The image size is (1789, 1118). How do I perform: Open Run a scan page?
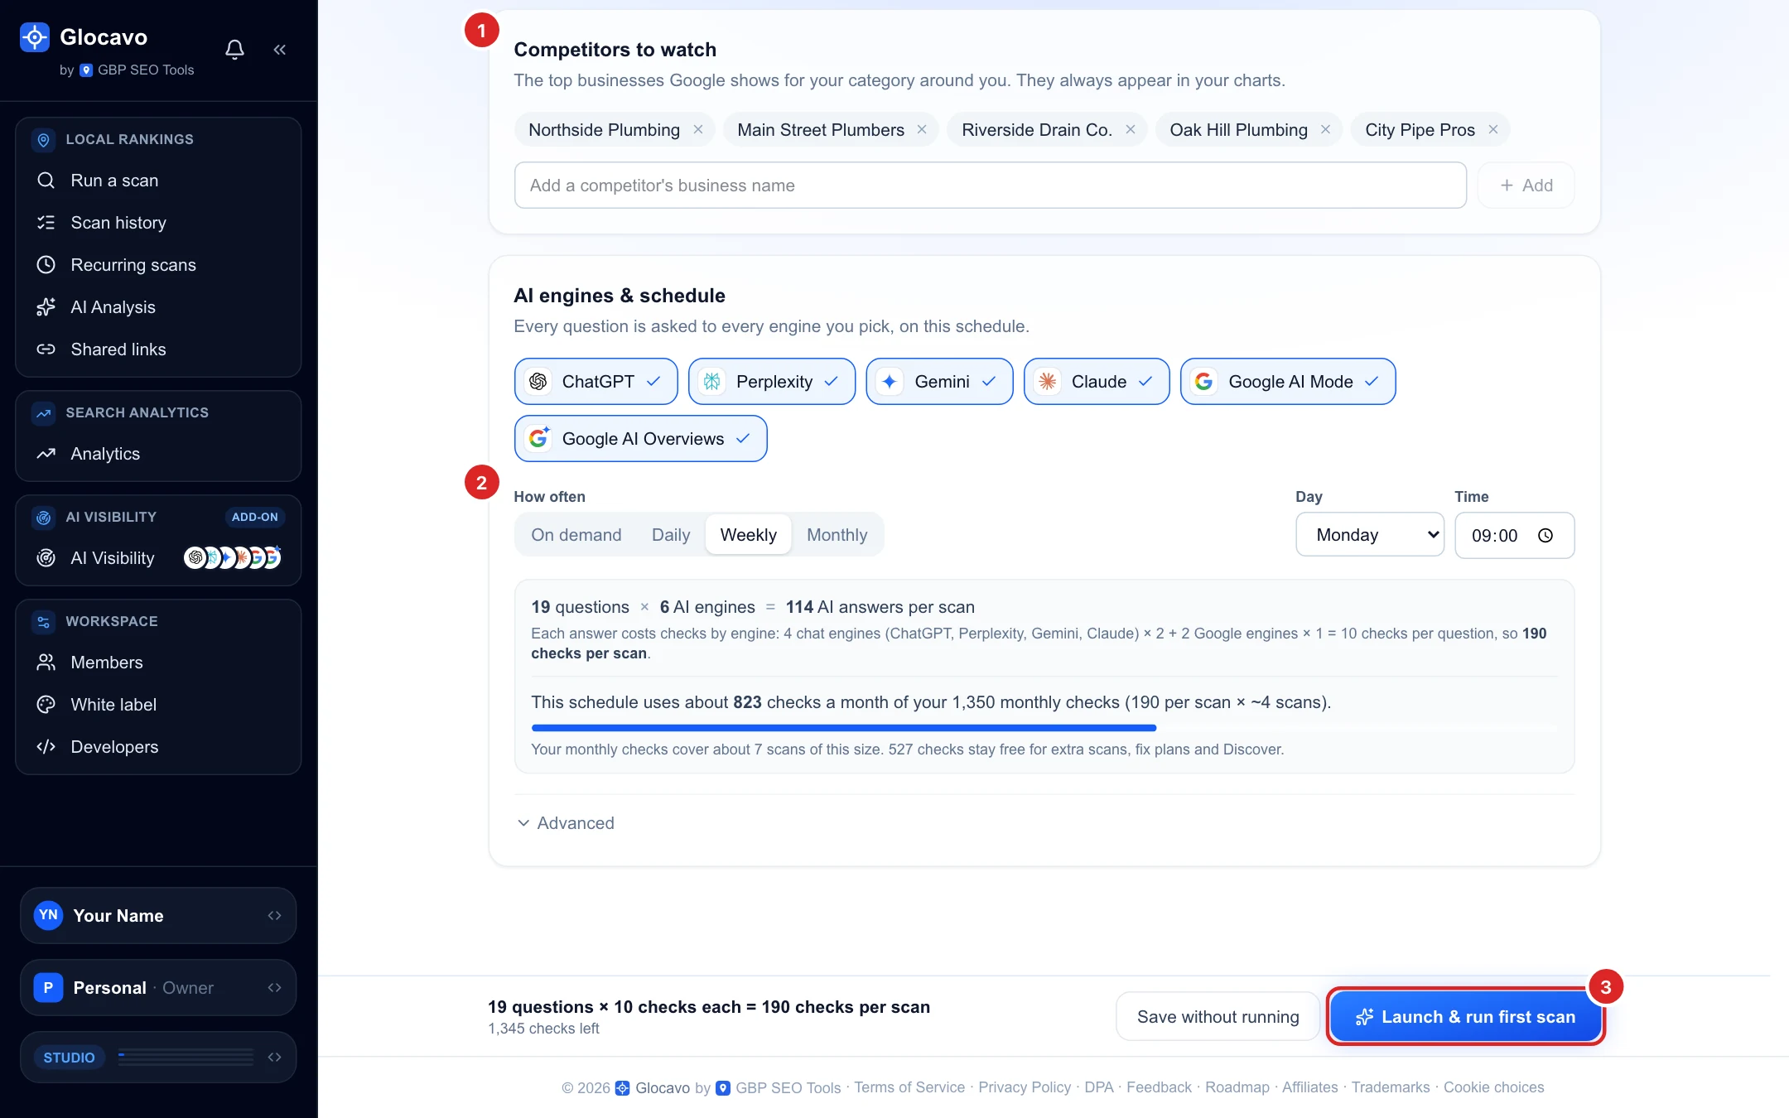[x=158, y=181]
